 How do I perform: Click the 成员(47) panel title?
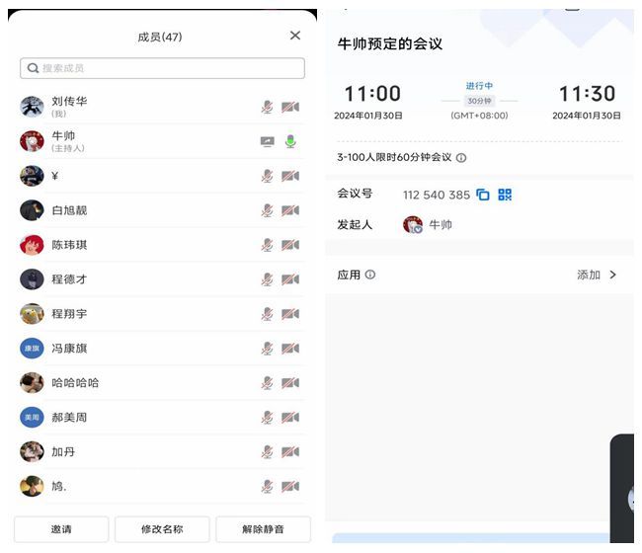click(160, 38)
